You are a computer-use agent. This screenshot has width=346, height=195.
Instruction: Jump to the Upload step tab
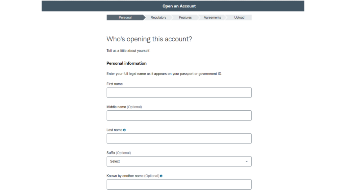[239, 18]
